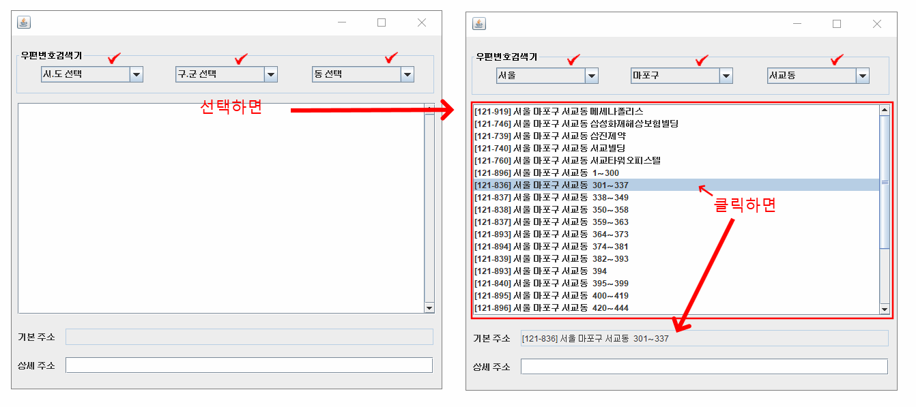The width and height of the screenshot is (916, 407).
Task: Select row [121-896] 서교동 1~300
Action: (x=676, y=172)
